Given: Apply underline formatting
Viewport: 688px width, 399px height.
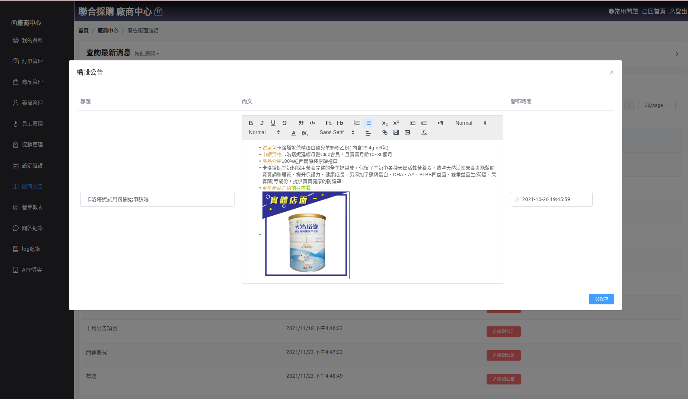Looking at the screenshot, I should (273, 123).
